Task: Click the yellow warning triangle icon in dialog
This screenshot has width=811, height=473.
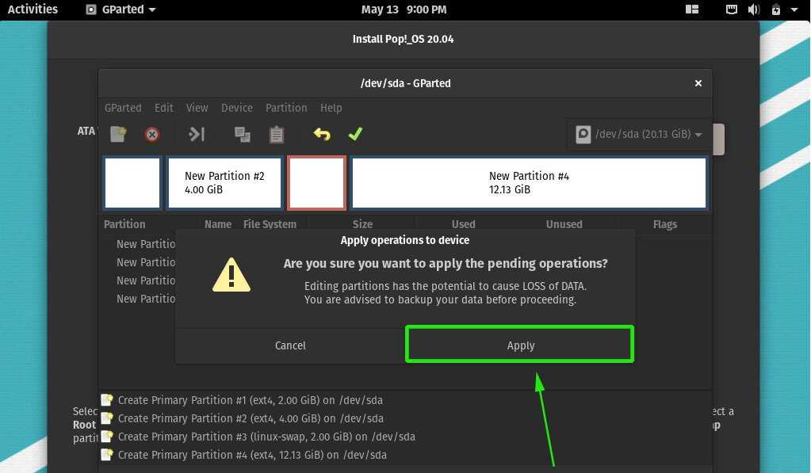Action: coord(231,275)
